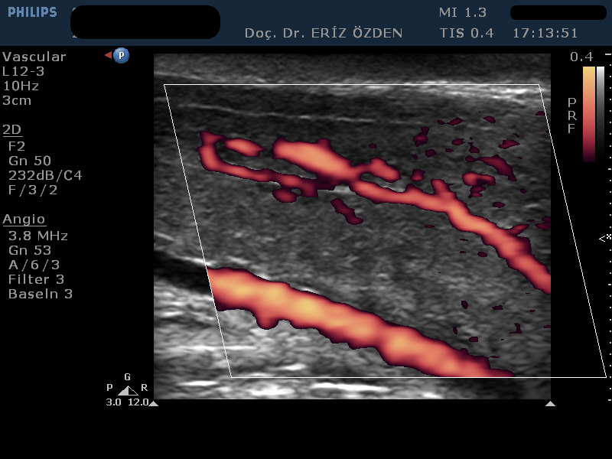Click the power angio color scale bar
This screenshot has width=612, height=459.
tap(588, 113)
